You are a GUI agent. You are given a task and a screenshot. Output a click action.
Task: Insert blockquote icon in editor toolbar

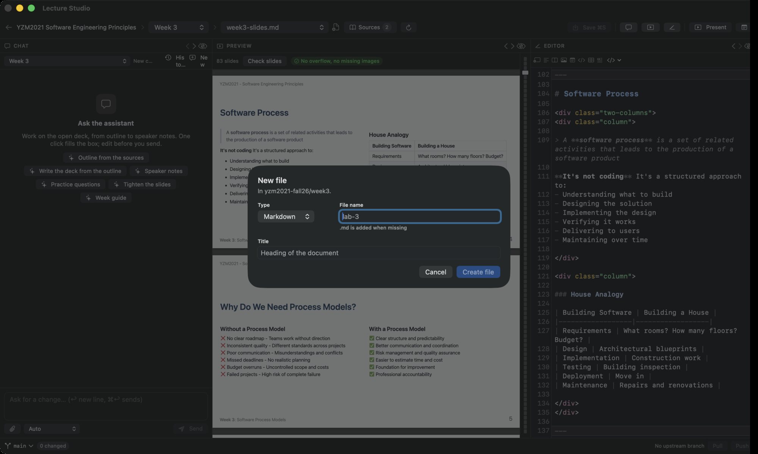coord(600,60)
